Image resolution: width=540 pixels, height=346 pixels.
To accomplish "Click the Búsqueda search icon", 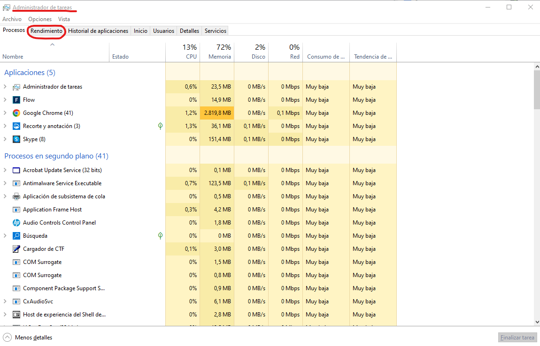I will 16,236.
